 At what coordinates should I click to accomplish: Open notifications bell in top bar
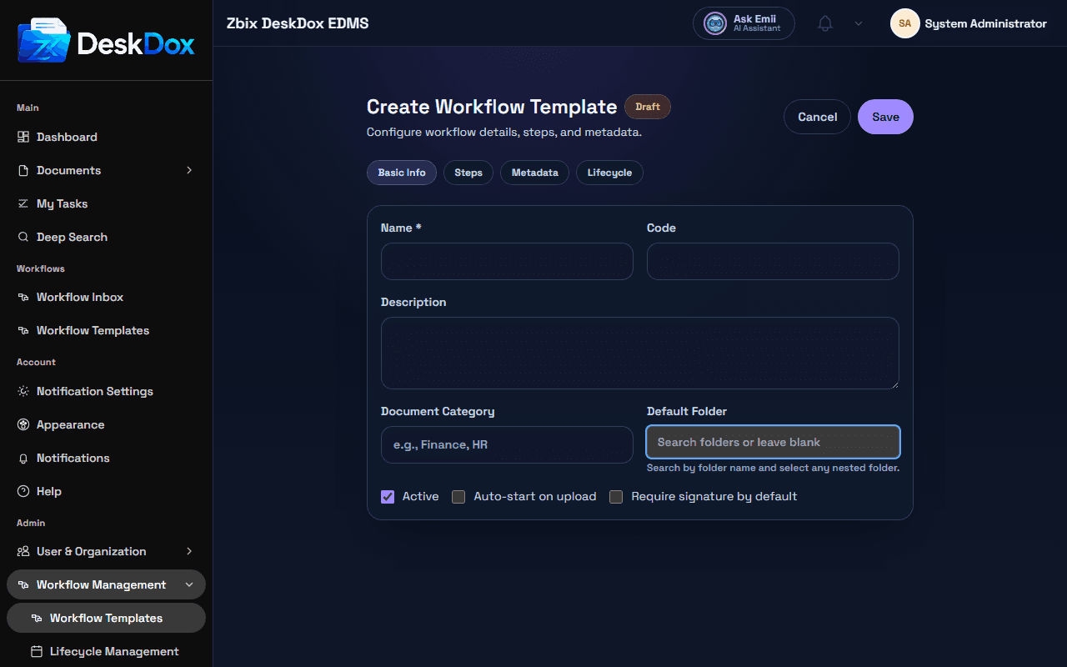pos(825,23)
